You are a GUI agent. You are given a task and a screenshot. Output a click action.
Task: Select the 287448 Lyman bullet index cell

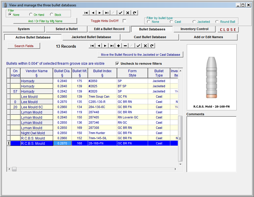pyautogui.click(x=102, y=112)
